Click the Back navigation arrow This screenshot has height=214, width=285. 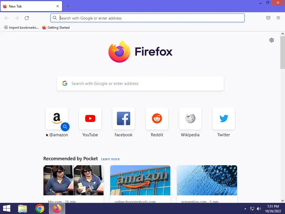7,18
